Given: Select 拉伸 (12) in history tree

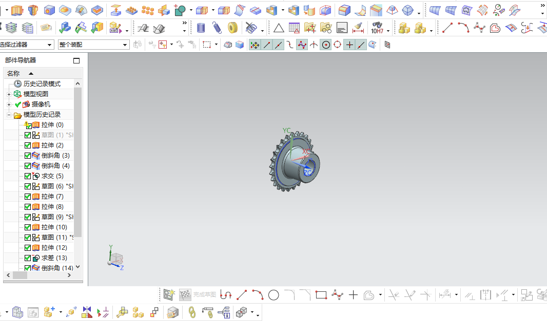Looking at the screenshot, I should (x=54, y=248).
